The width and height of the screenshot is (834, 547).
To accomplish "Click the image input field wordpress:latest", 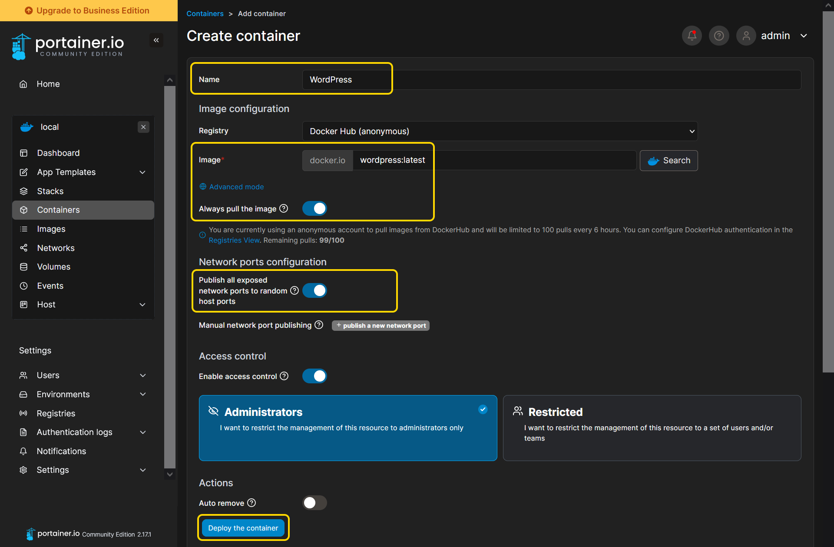I will tap(495, 161).
